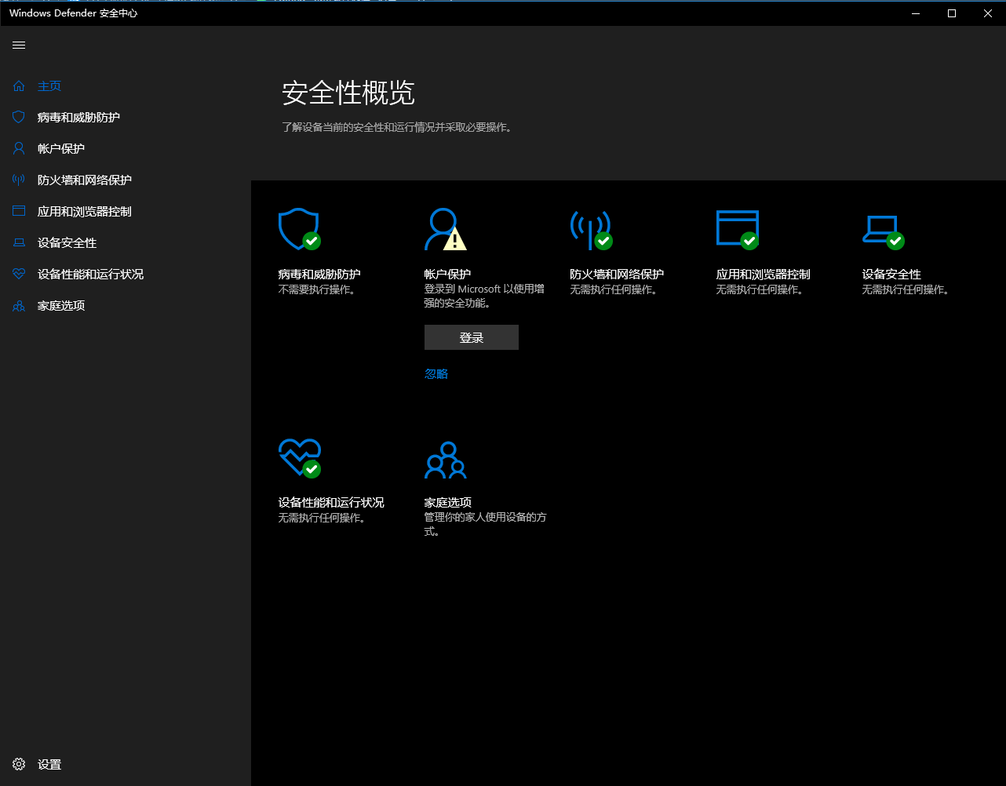The image size is (1006, 786).
Task: Click 无需执行任何操作 under 设备性能和运行状况 tile
Action: pos(322,518)
